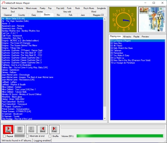Select Fatboy Slim - You've Come A Long Way, Baby
167x143 pixels.
pos(52,67)
